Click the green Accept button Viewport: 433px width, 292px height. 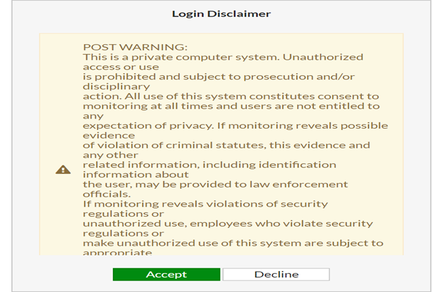166,274
